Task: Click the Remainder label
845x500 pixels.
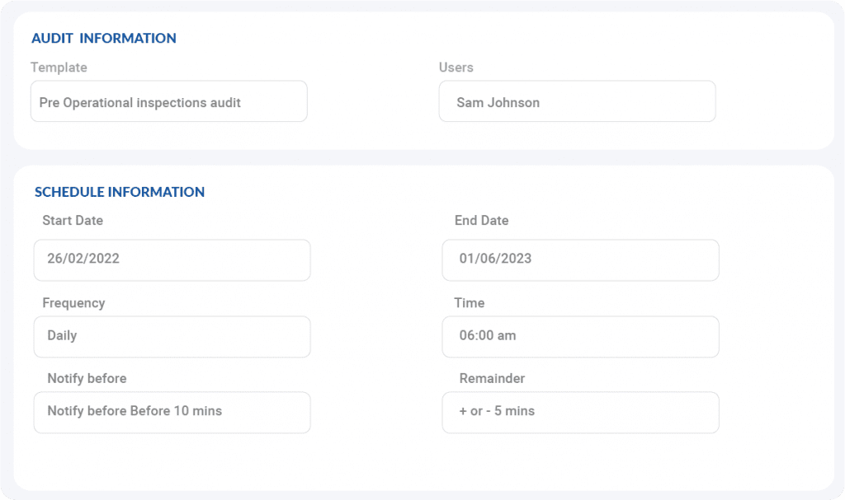Action: 492,379
